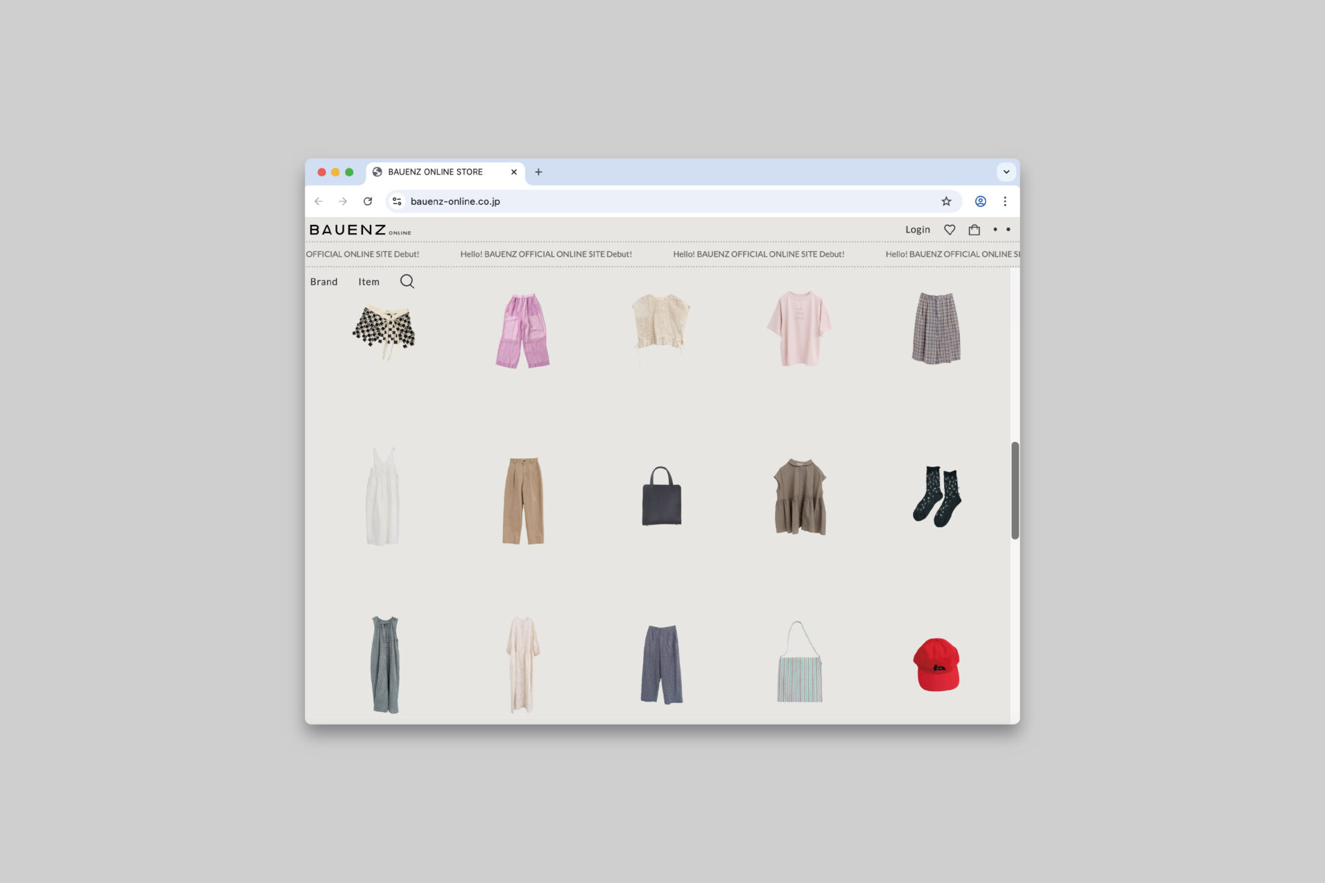Click the second 'Hello! BAUENZ OFFICIAL ONLINE SITE Debut!' banner text

coord(758,255)
